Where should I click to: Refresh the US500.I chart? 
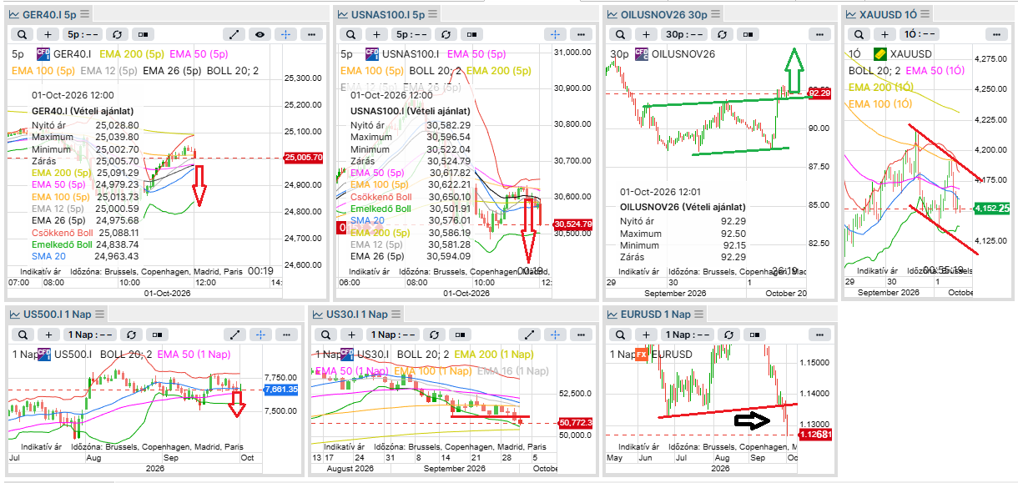pyautogui.click(x=131, y=335)
